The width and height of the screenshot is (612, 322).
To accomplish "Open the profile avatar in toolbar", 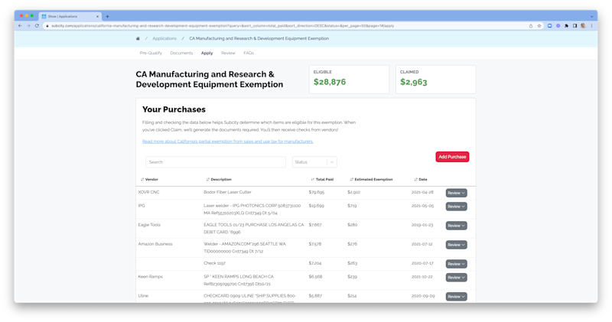I will [x=583, y=26].
